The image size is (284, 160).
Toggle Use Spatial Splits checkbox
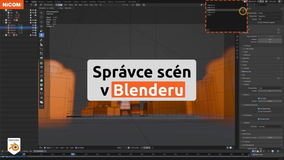point(259,108)
